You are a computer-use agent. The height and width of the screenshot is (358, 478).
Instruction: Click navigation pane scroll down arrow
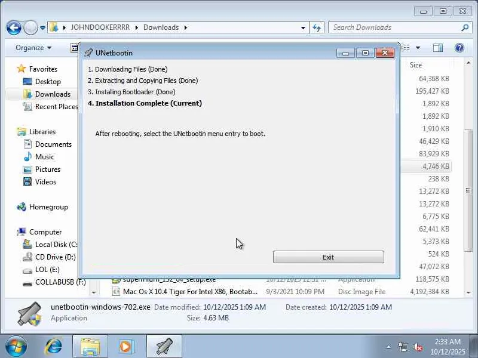point(94,292)
